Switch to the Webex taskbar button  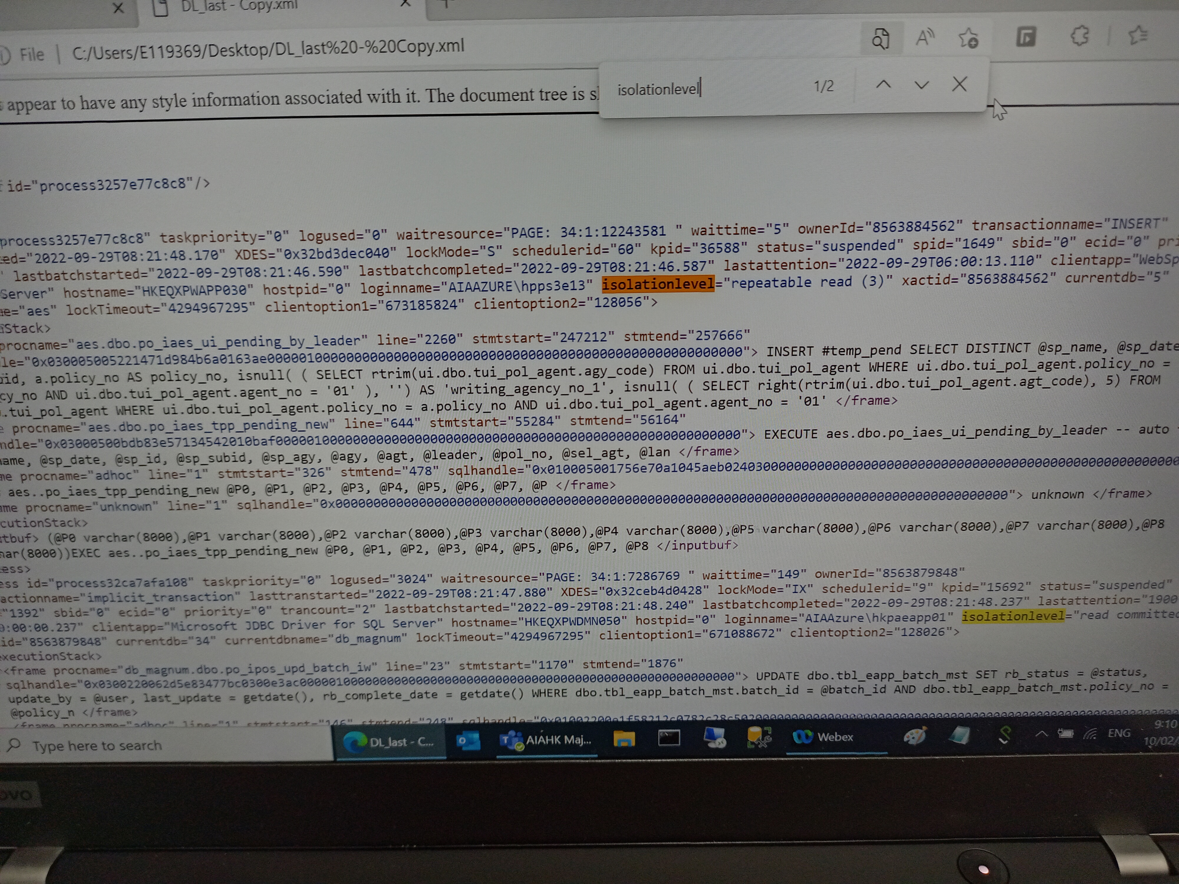click(824, 737)
